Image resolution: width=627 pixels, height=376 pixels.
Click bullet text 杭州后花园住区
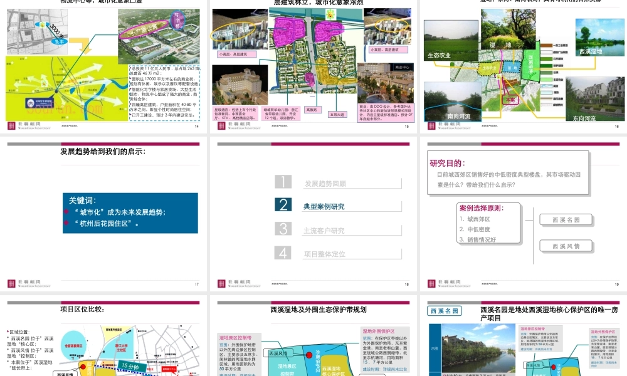tap(105, 223)
